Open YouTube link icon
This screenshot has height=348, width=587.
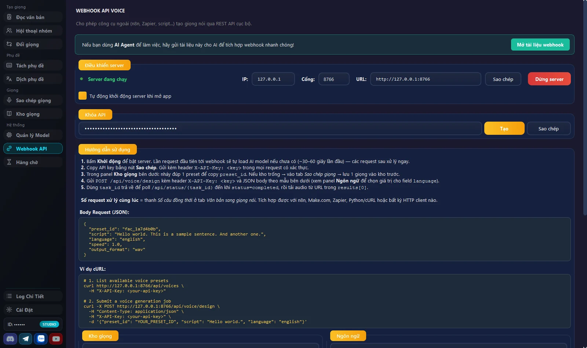[x=56, y=339]
